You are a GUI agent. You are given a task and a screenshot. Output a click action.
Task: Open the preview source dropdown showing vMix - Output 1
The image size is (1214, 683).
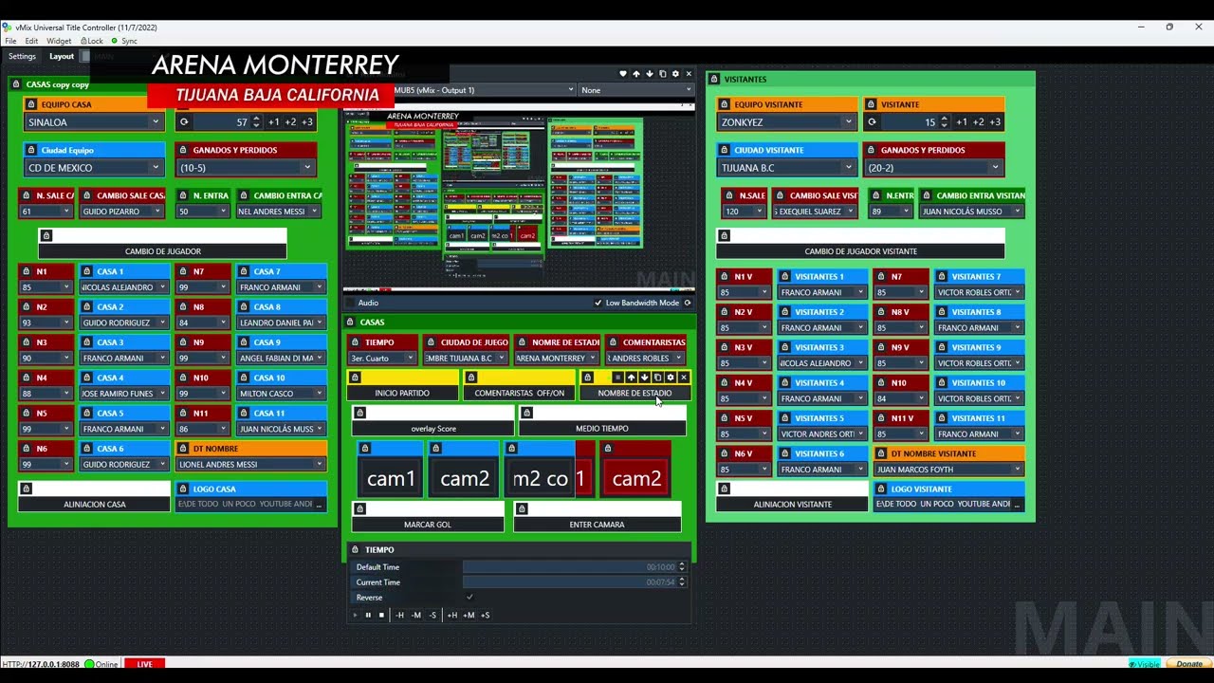pyautogui.click(x=484, y=90)
